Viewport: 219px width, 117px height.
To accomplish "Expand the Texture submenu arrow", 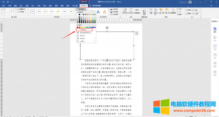I will [95, 41].
